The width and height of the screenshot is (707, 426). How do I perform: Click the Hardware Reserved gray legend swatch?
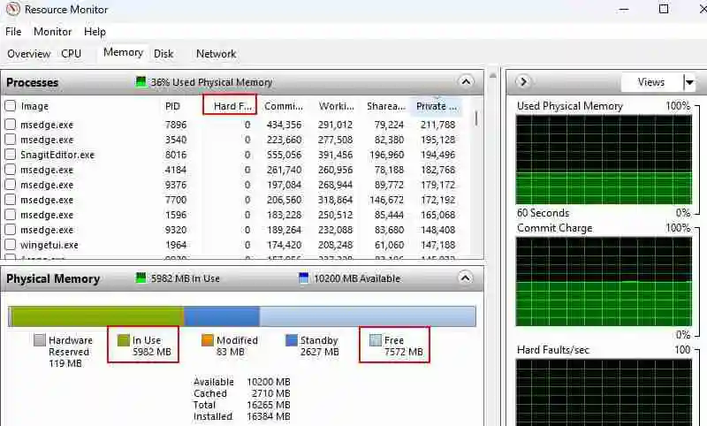coord(40,340)
